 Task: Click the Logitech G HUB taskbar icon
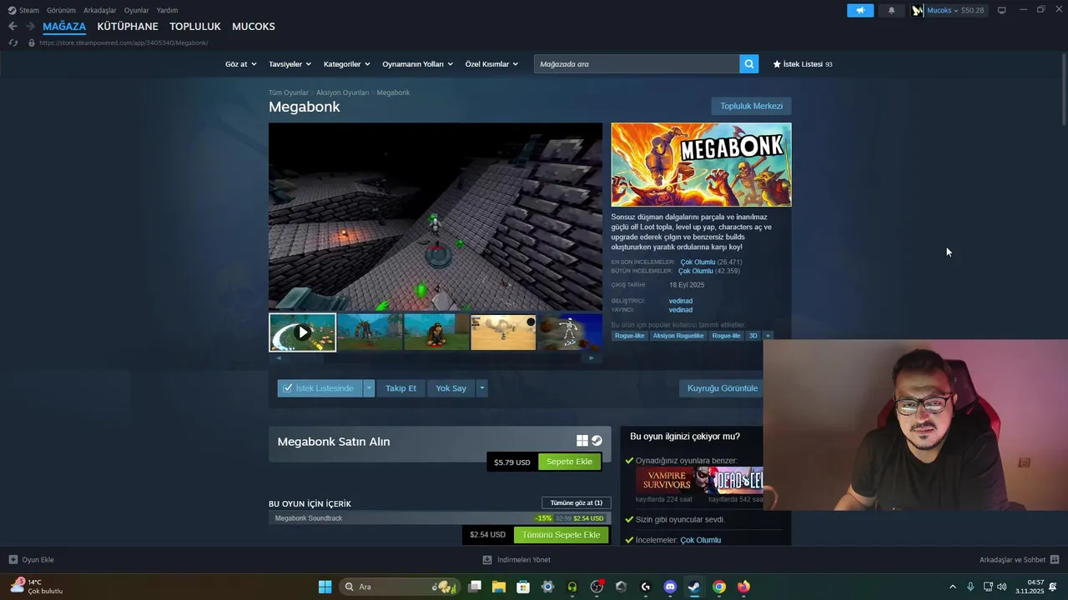pos(645,587)
